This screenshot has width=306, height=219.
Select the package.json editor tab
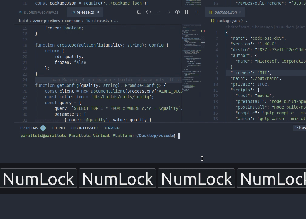click(x=225, y=12)
